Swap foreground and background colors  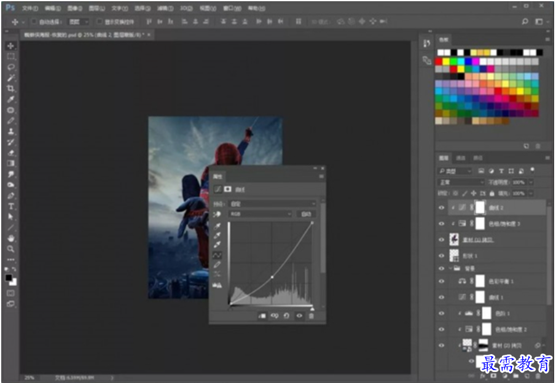[x=14, y=269]
